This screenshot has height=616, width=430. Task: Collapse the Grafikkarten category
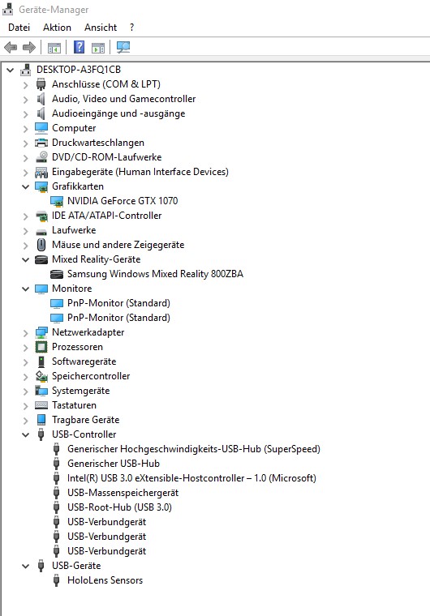point(26,186)
